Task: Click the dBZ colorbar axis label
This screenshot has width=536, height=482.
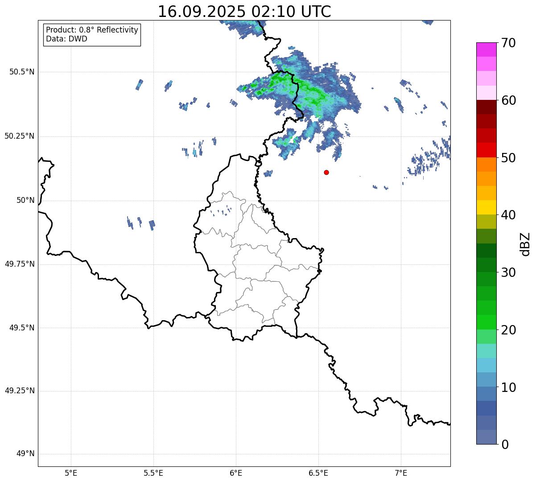Action: point(525,244)
